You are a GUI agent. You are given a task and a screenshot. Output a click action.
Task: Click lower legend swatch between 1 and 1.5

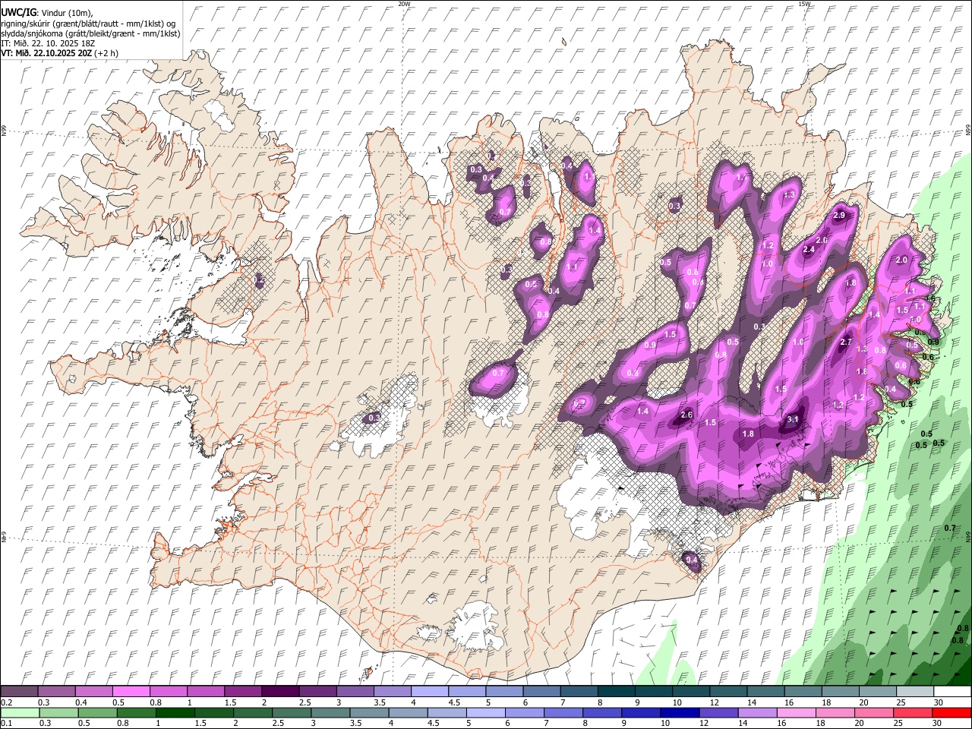(x=175, y=712)
